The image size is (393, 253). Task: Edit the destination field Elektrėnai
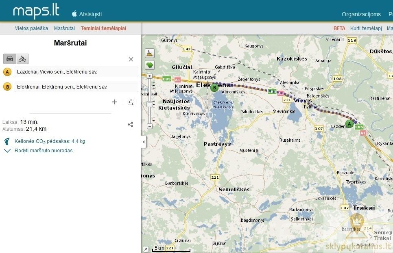click(76, 87)
